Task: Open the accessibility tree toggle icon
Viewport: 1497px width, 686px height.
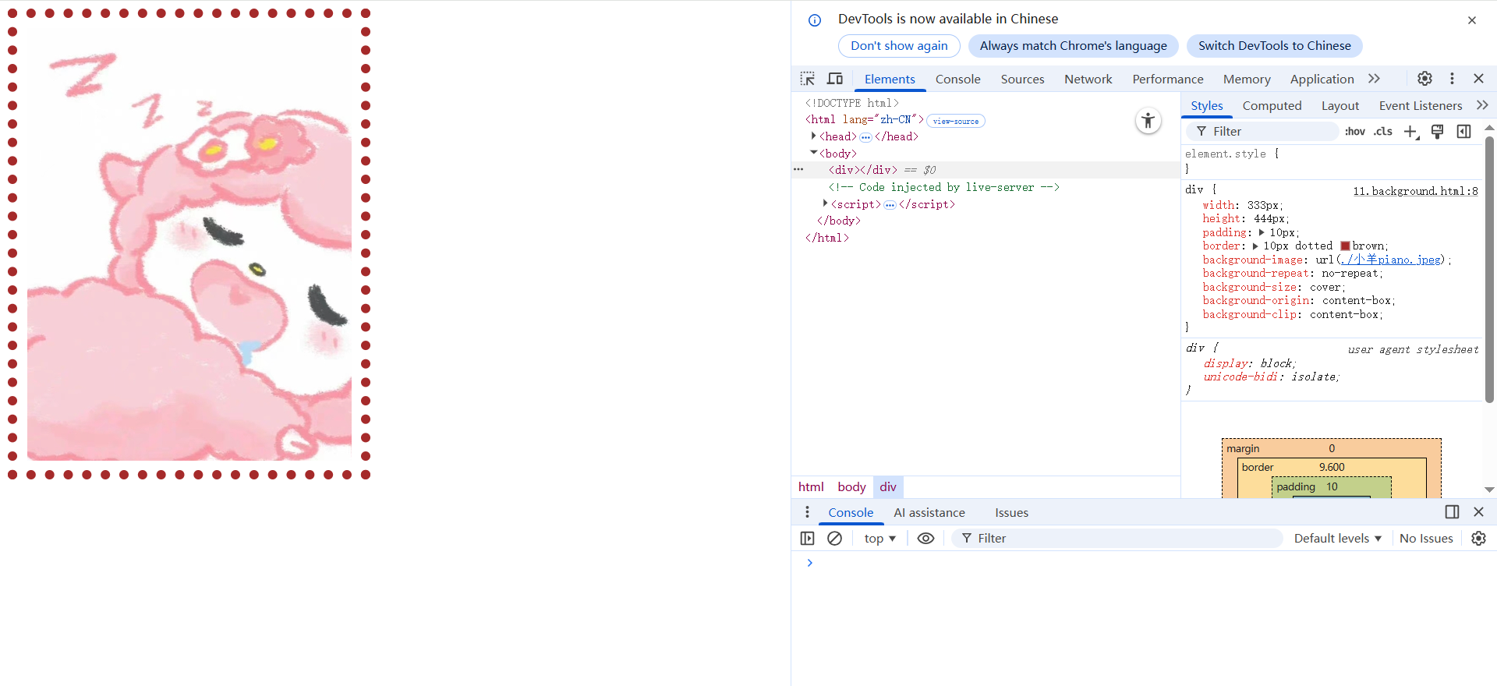Action: click(1148, 121)
